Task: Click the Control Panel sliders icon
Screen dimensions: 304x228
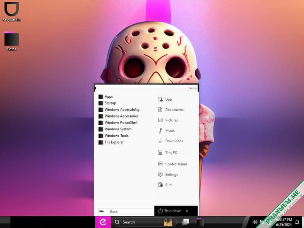Action: (x=160, y=164)
